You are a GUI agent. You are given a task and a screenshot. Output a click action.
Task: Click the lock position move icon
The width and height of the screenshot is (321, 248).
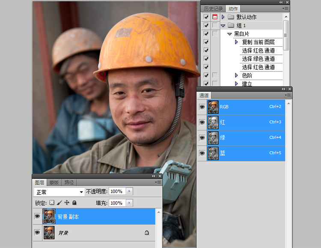(x=67, y=203)
